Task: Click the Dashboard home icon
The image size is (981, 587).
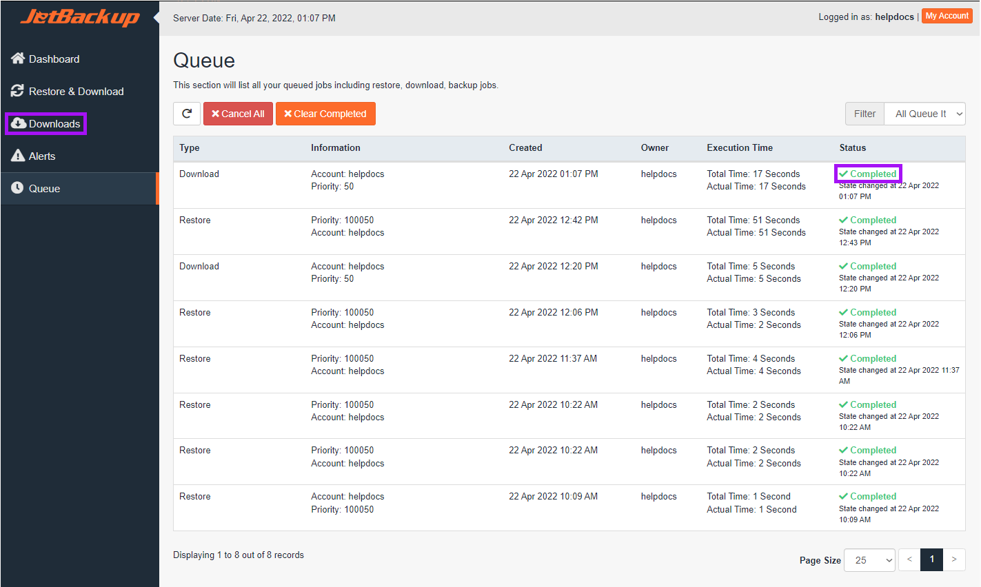Action: (x=18, y=59)
